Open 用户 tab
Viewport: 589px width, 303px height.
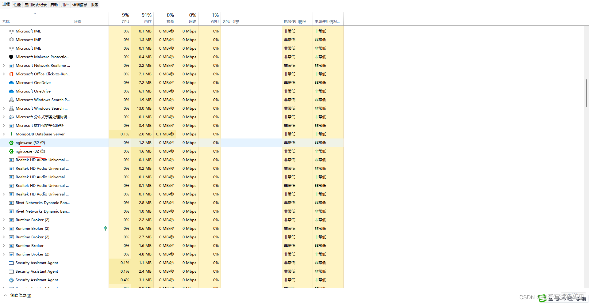coord(65,5)
